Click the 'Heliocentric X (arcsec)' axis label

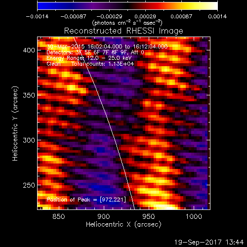123,224
